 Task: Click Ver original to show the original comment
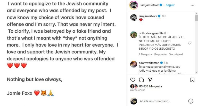pyautogui.click(x=176, y=54)
